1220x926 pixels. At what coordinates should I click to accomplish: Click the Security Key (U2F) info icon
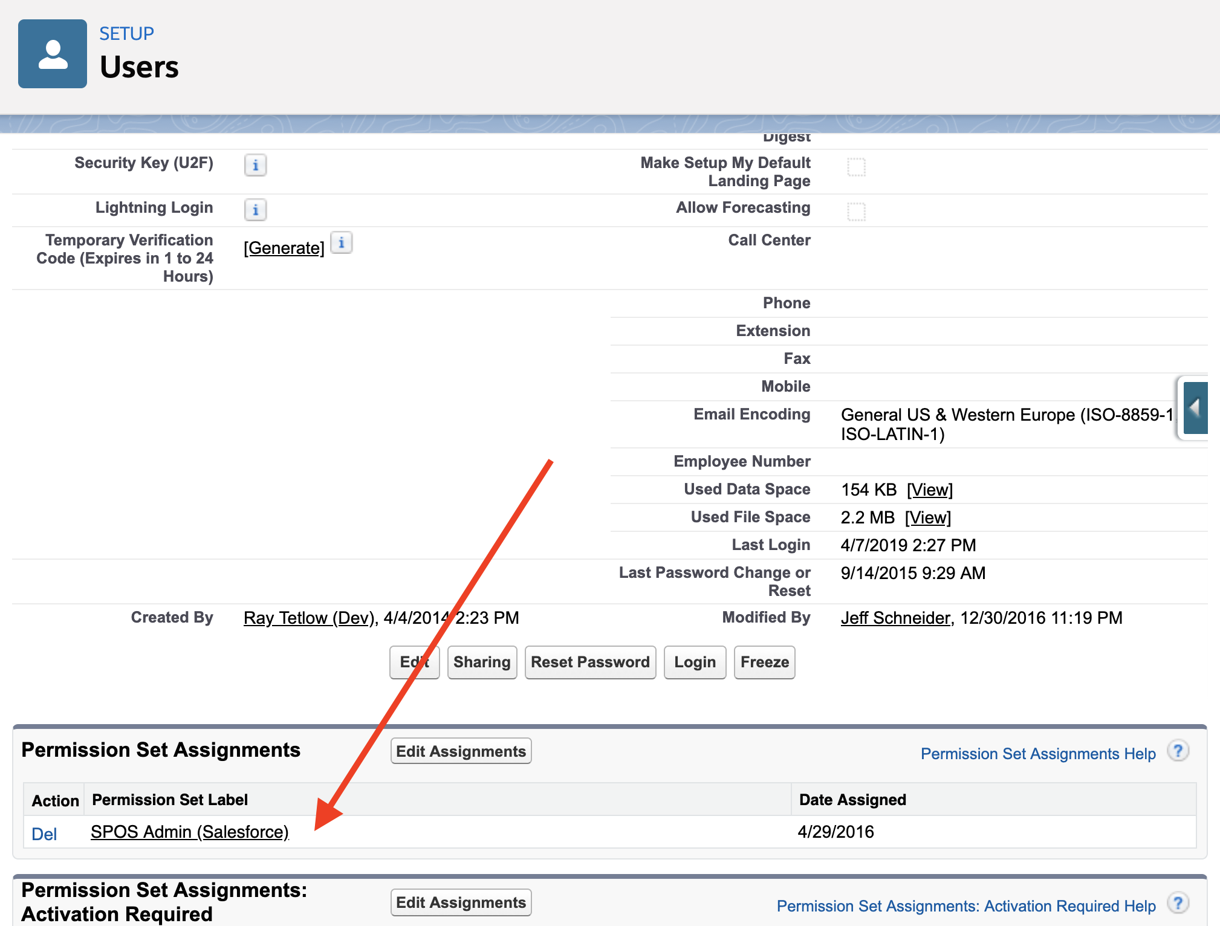pyautogui.click(x=255, y=165)
